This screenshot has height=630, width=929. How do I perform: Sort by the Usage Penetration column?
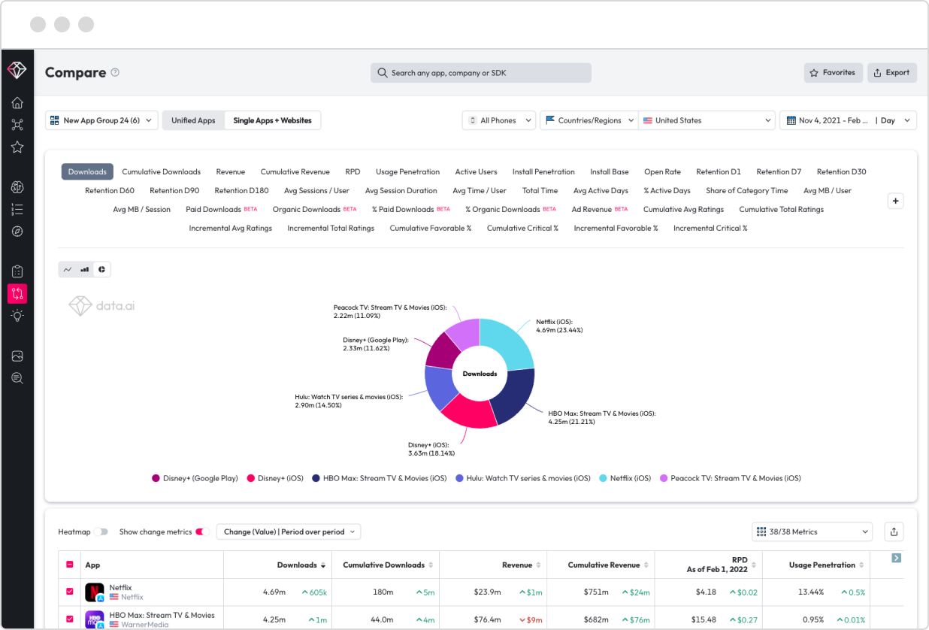click(x=862, y=565)
